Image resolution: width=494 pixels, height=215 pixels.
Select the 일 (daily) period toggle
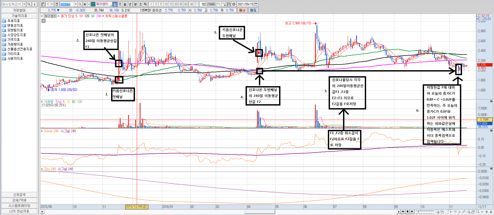[x=115, y=4]
